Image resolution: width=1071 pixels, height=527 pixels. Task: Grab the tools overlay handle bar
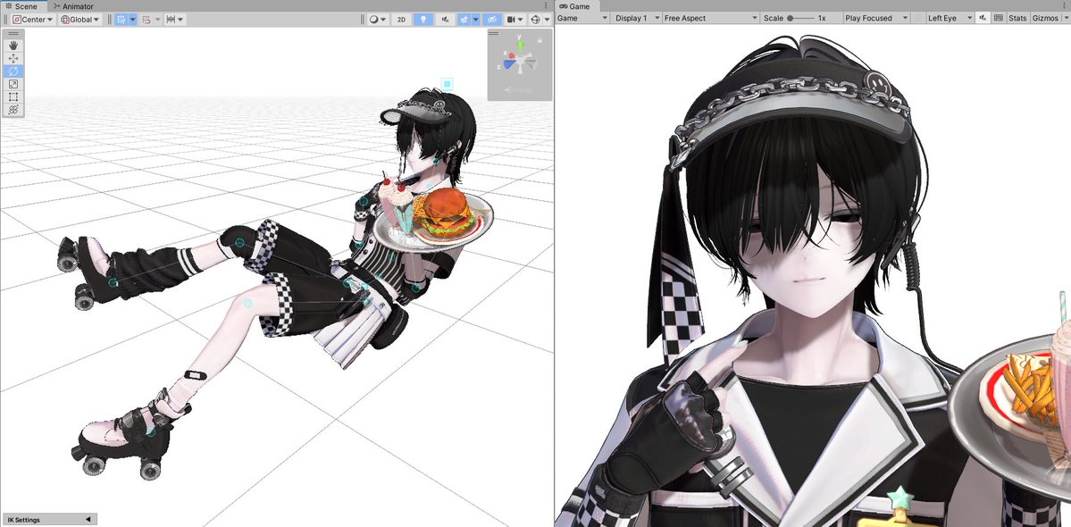tap(13, 33)
